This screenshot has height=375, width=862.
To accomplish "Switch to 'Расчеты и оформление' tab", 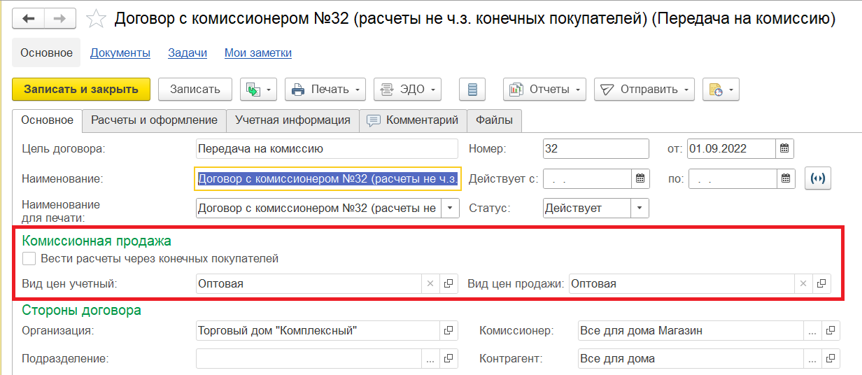I will (x=154, y=120).
